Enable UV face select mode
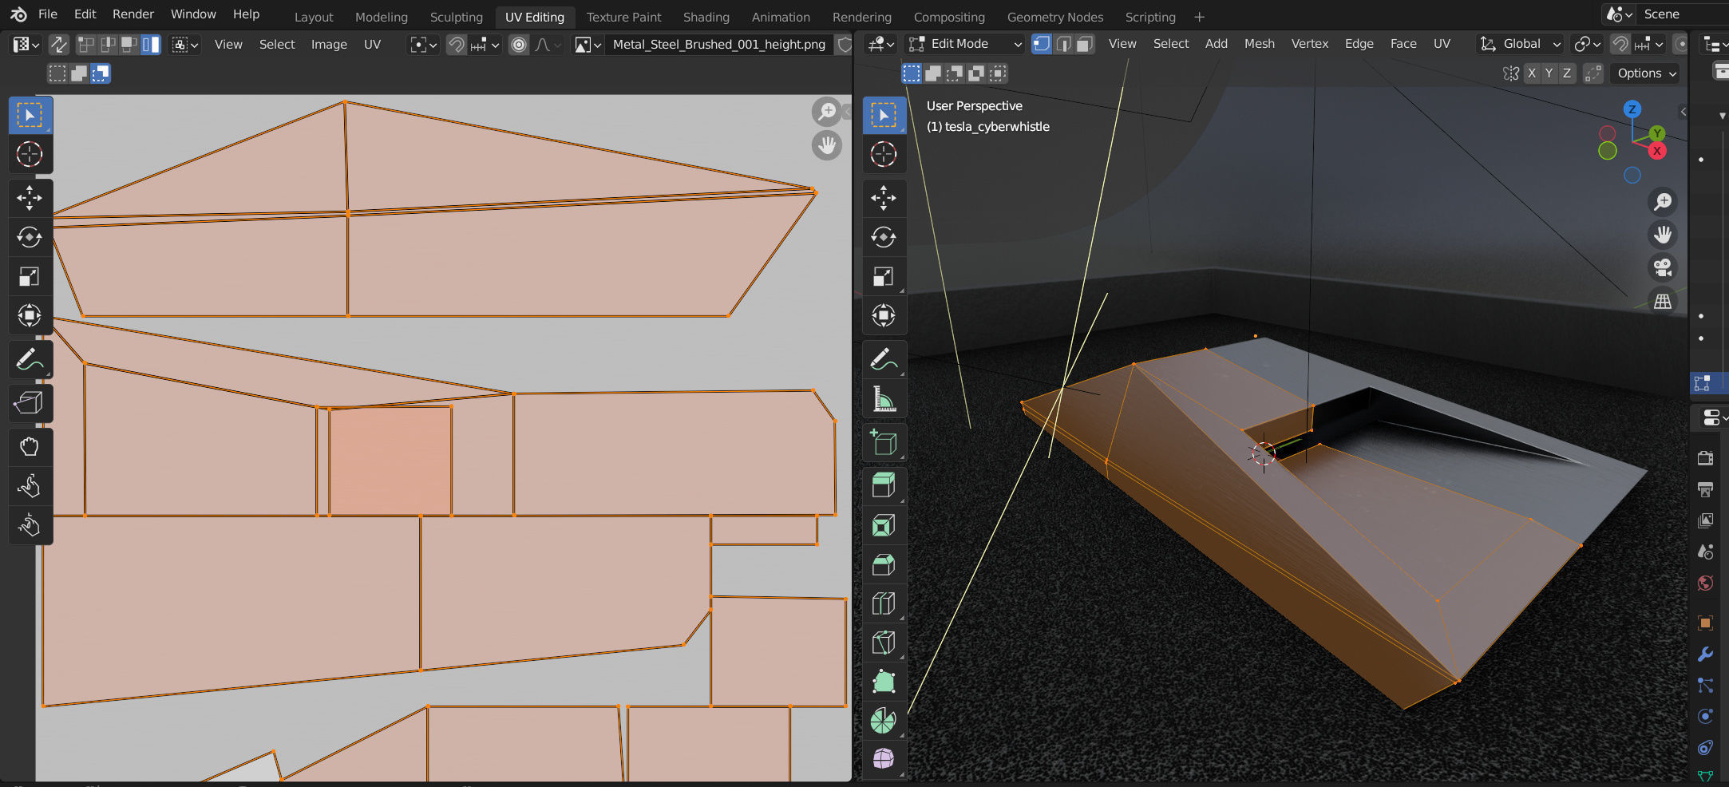This screenshot has width=1729, height=787. pos(129,45)
